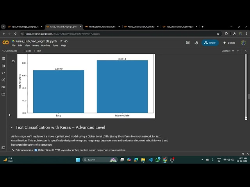Click the output cell scrollbar down arrow
This screenshot has width=250, height=187.
point(246,118)
